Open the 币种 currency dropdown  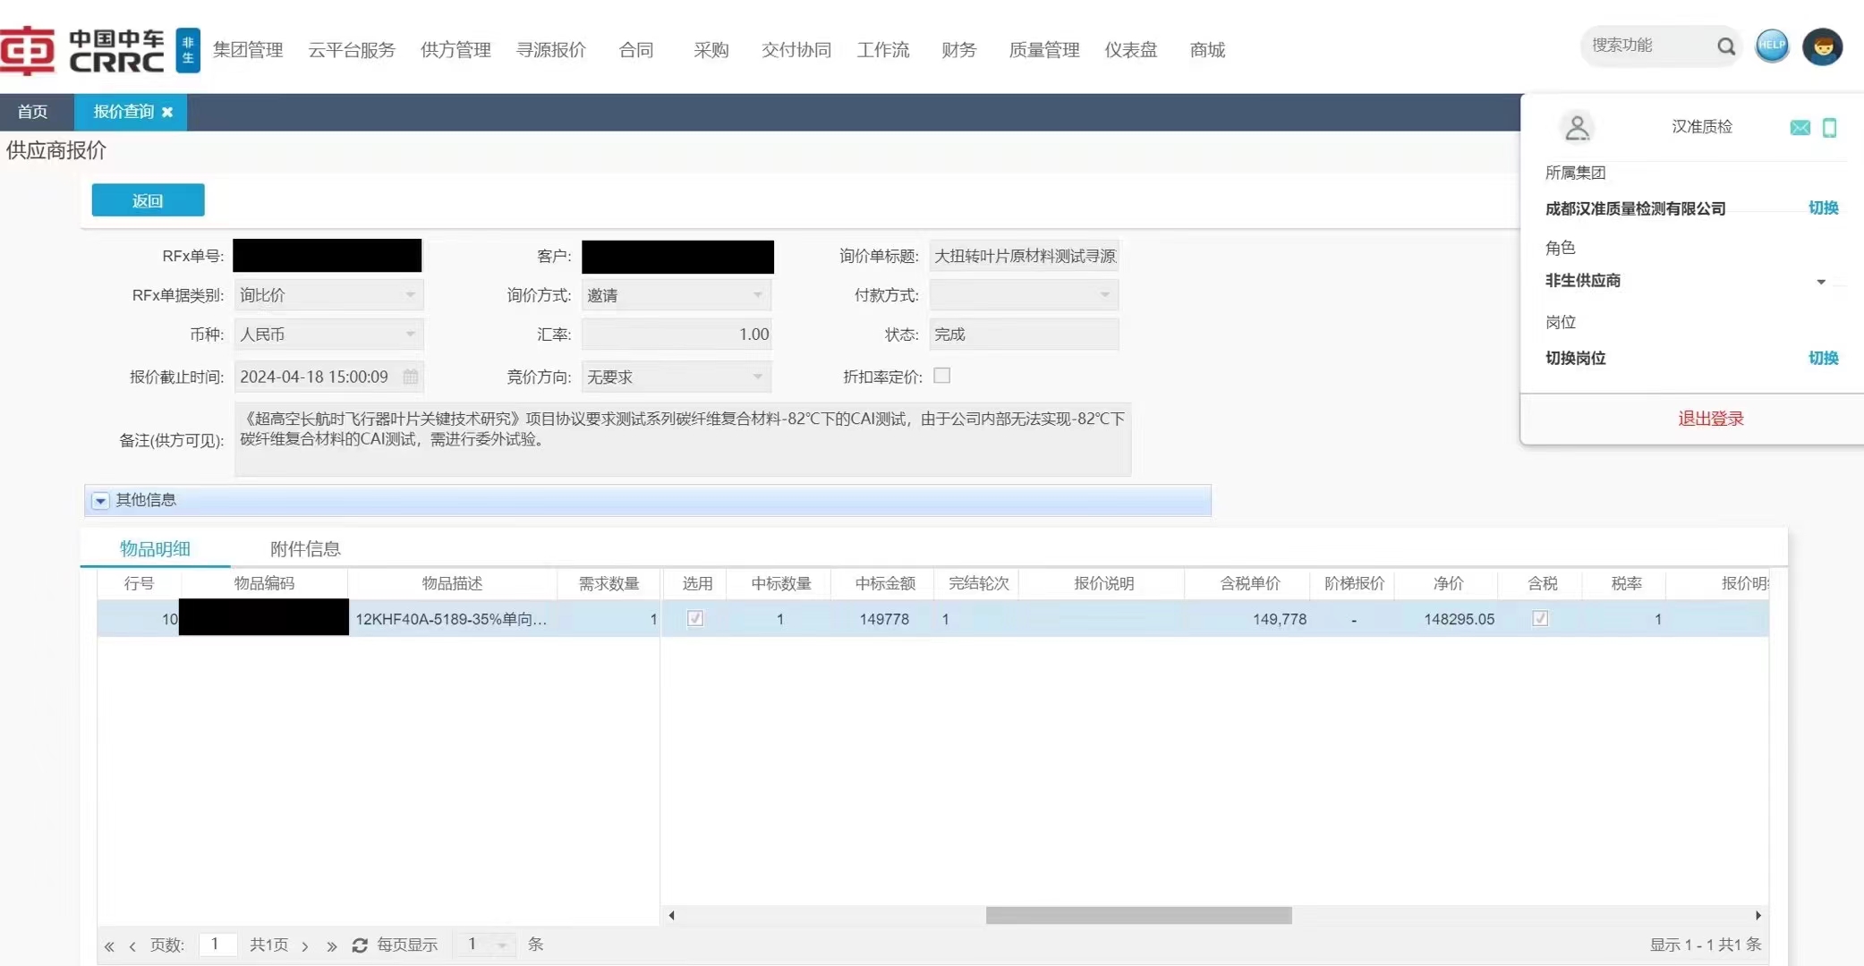[410, 335]
